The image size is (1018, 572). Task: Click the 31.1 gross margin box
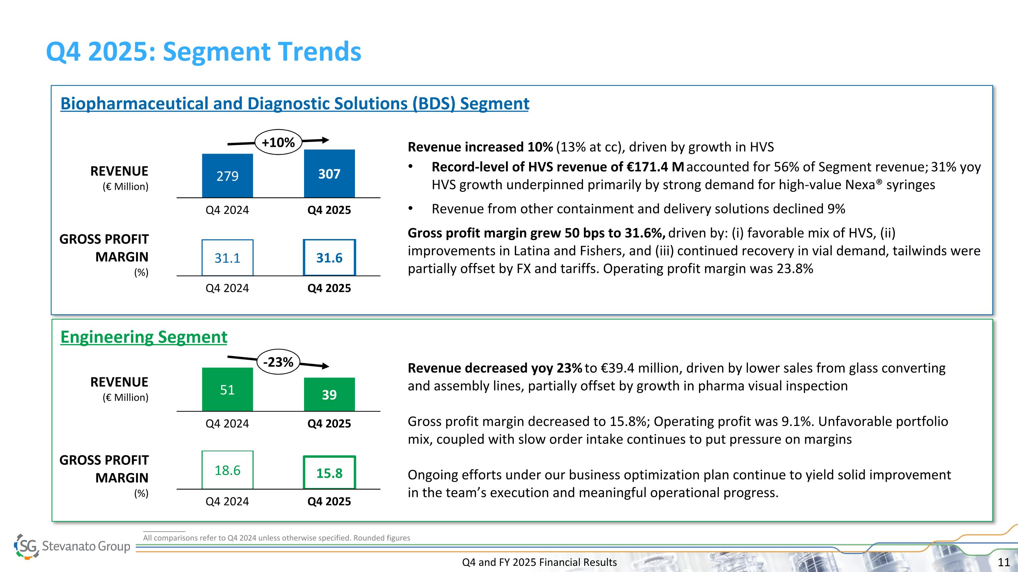pyautogui.click(x=227, y=258)
